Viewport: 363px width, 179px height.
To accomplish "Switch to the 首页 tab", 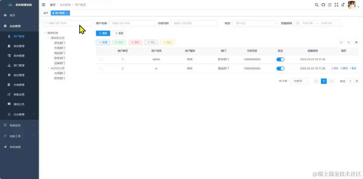I will click(46, 13).
